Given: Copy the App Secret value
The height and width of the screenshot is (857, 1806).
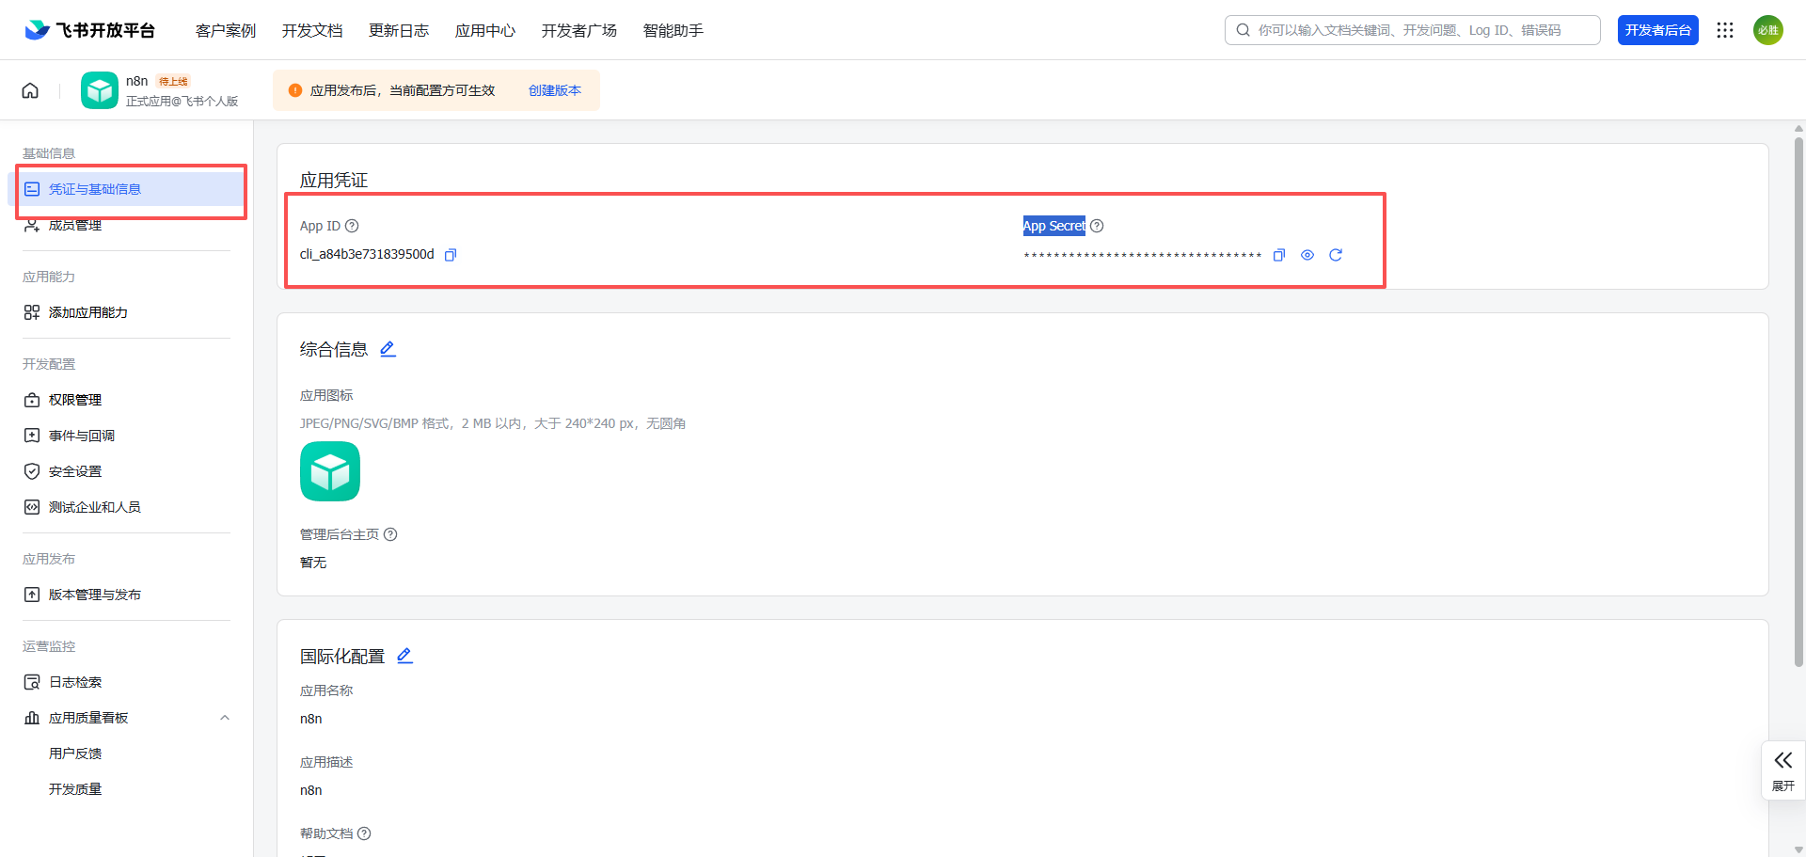Looking at the screenshot, I should [1278, 255].
